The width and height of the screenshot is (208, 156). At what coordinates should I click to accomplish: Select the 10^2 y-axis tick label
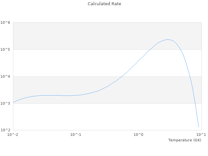point(5,130)
